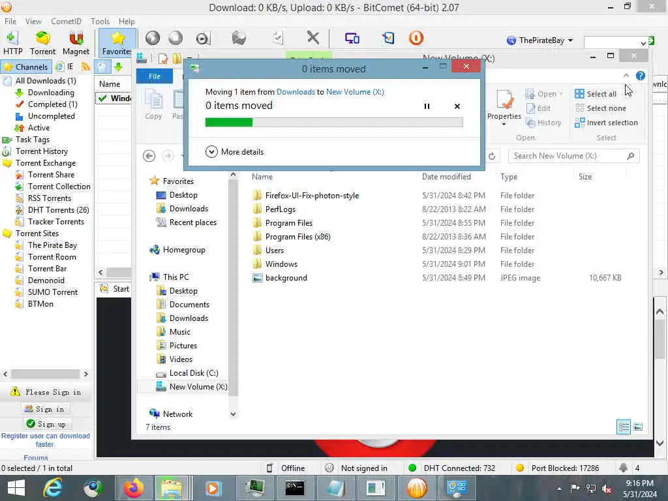Expand More details in move dialog
This screenshot has height=501, width=668.
click(x=234, y=151)
